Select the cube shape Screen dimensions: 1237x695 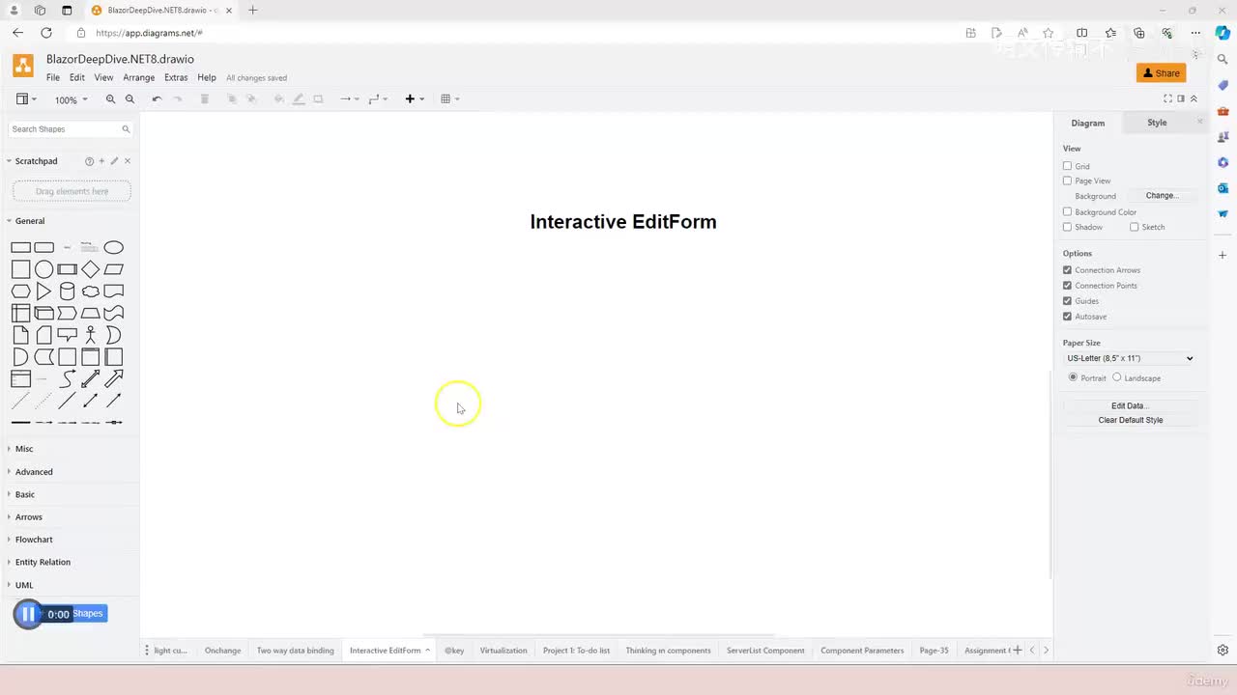click(43, 313)
